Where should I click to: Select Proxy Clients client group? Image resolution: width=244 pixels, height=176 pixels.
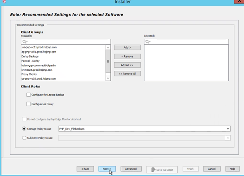point(29,74)
